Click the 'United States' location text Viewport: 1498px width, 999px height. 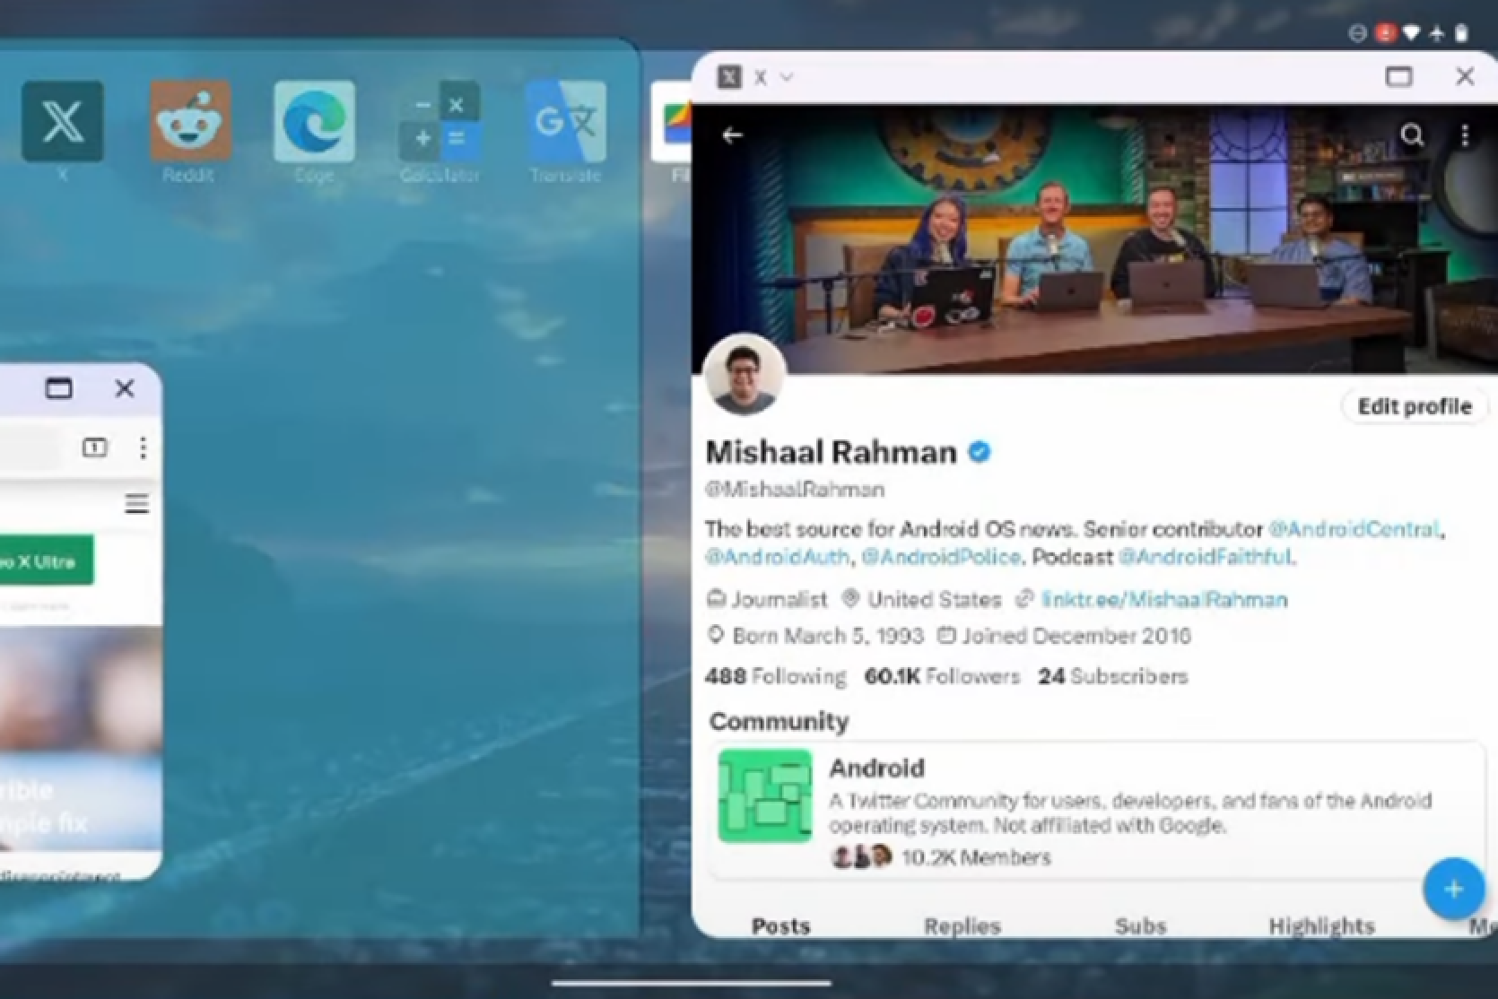click(x=934, y=599)
